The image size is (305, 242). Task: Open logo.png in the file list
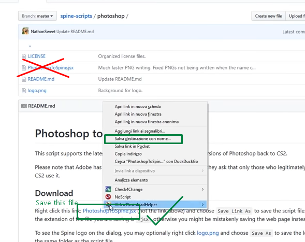[x=37, y=91]
